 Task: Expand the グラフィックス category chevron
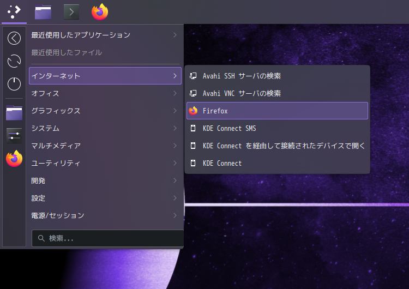[x=175, y=111]
